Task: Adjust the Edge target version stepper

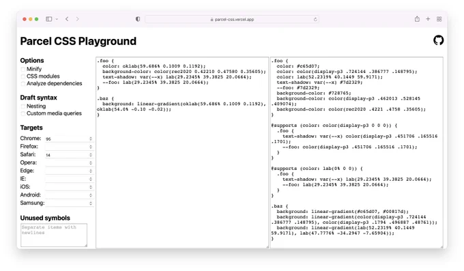Action: tap(91, 171)
